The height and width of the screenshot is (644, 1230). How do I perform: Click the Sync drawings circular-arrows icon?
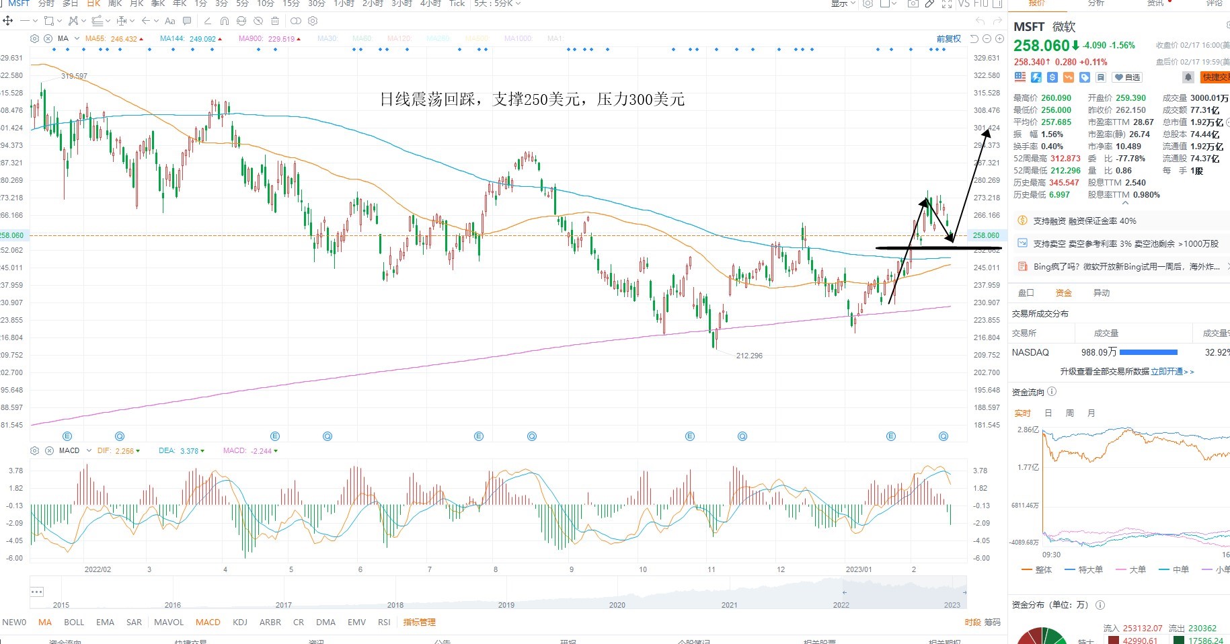click(241, 21)
